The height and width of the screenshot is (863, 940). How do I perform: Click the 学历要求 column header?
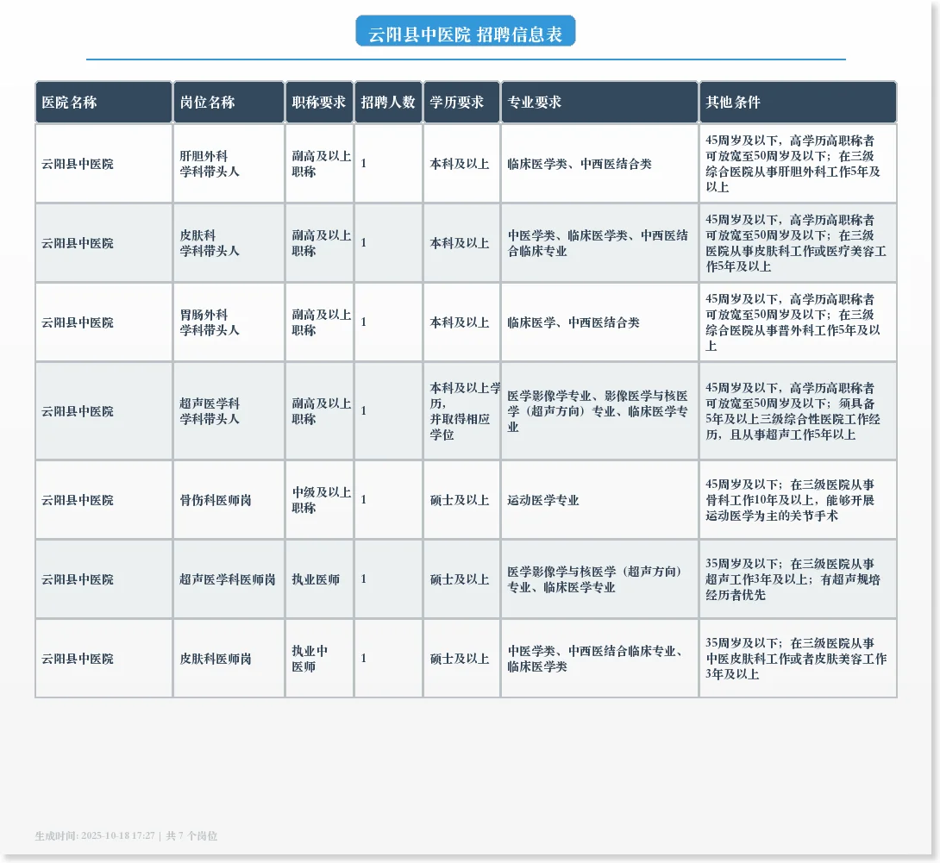pos(461,103)
